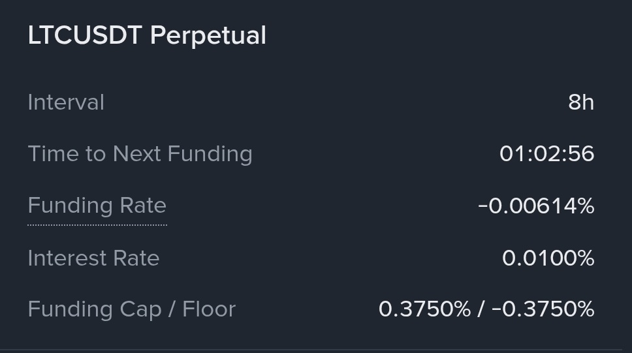Click the -0.00614% funding rate value
The image size is (632, 353).
point(536,206)
